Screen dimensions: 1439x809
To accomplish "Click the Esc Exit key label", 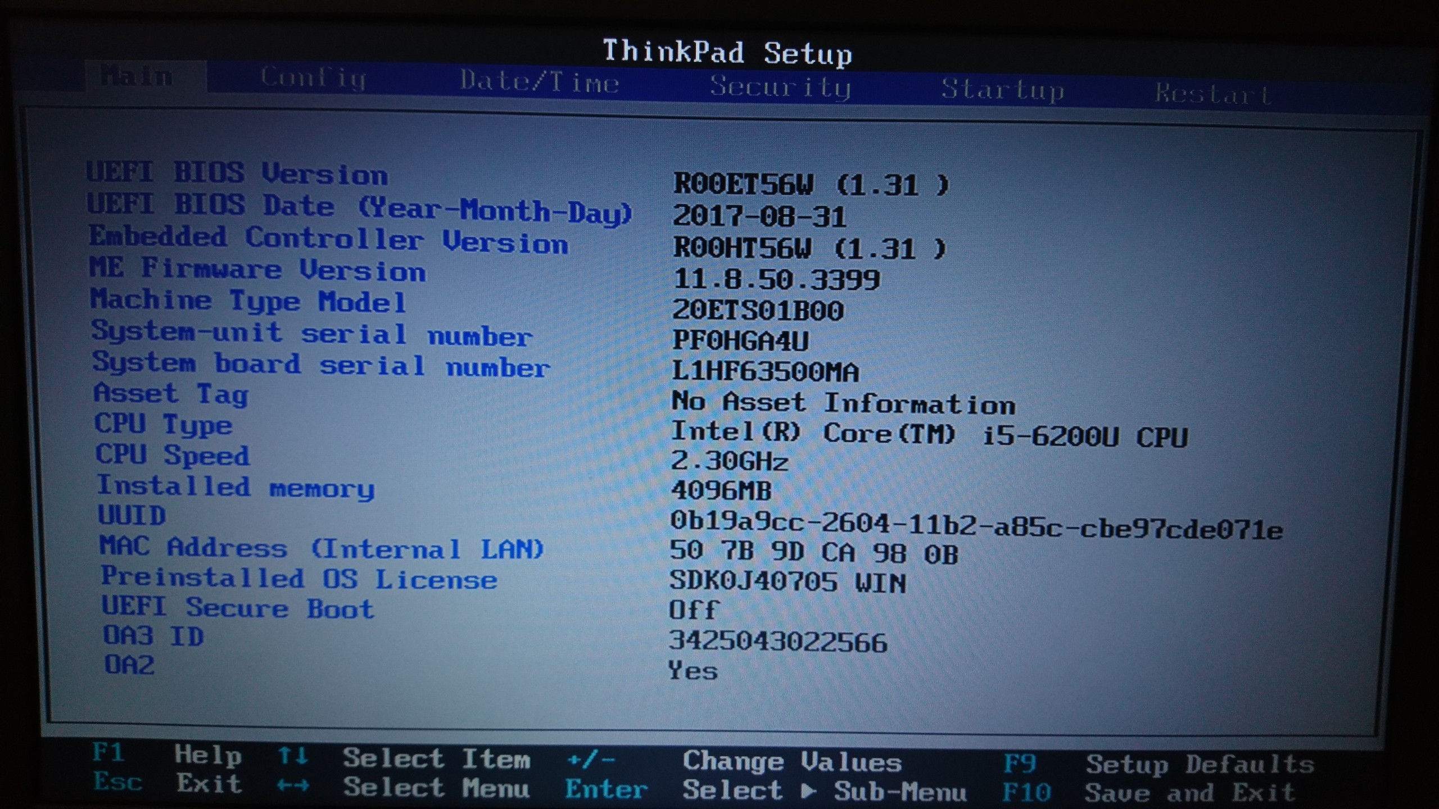I will click(x=117, y=782).
